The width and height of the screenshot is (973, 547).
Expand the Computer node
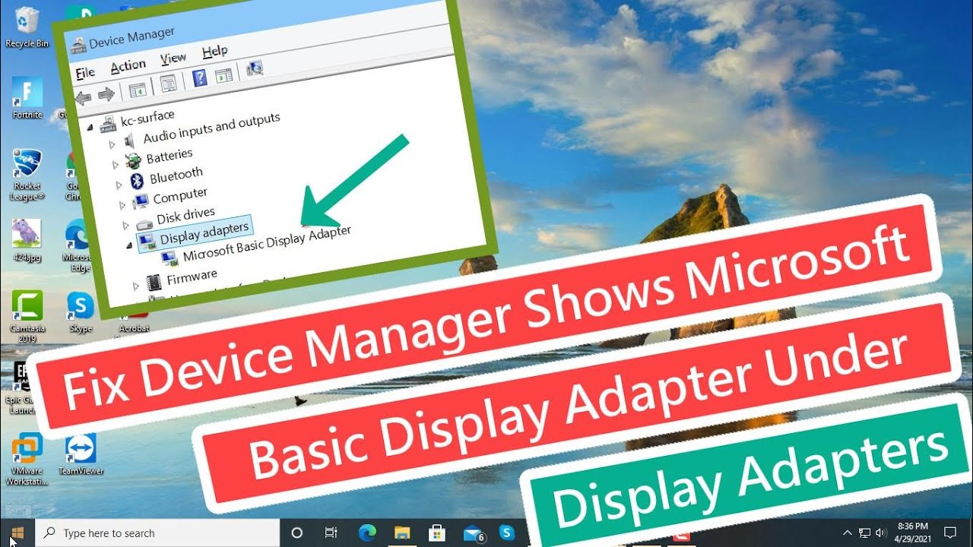[122, 205]
